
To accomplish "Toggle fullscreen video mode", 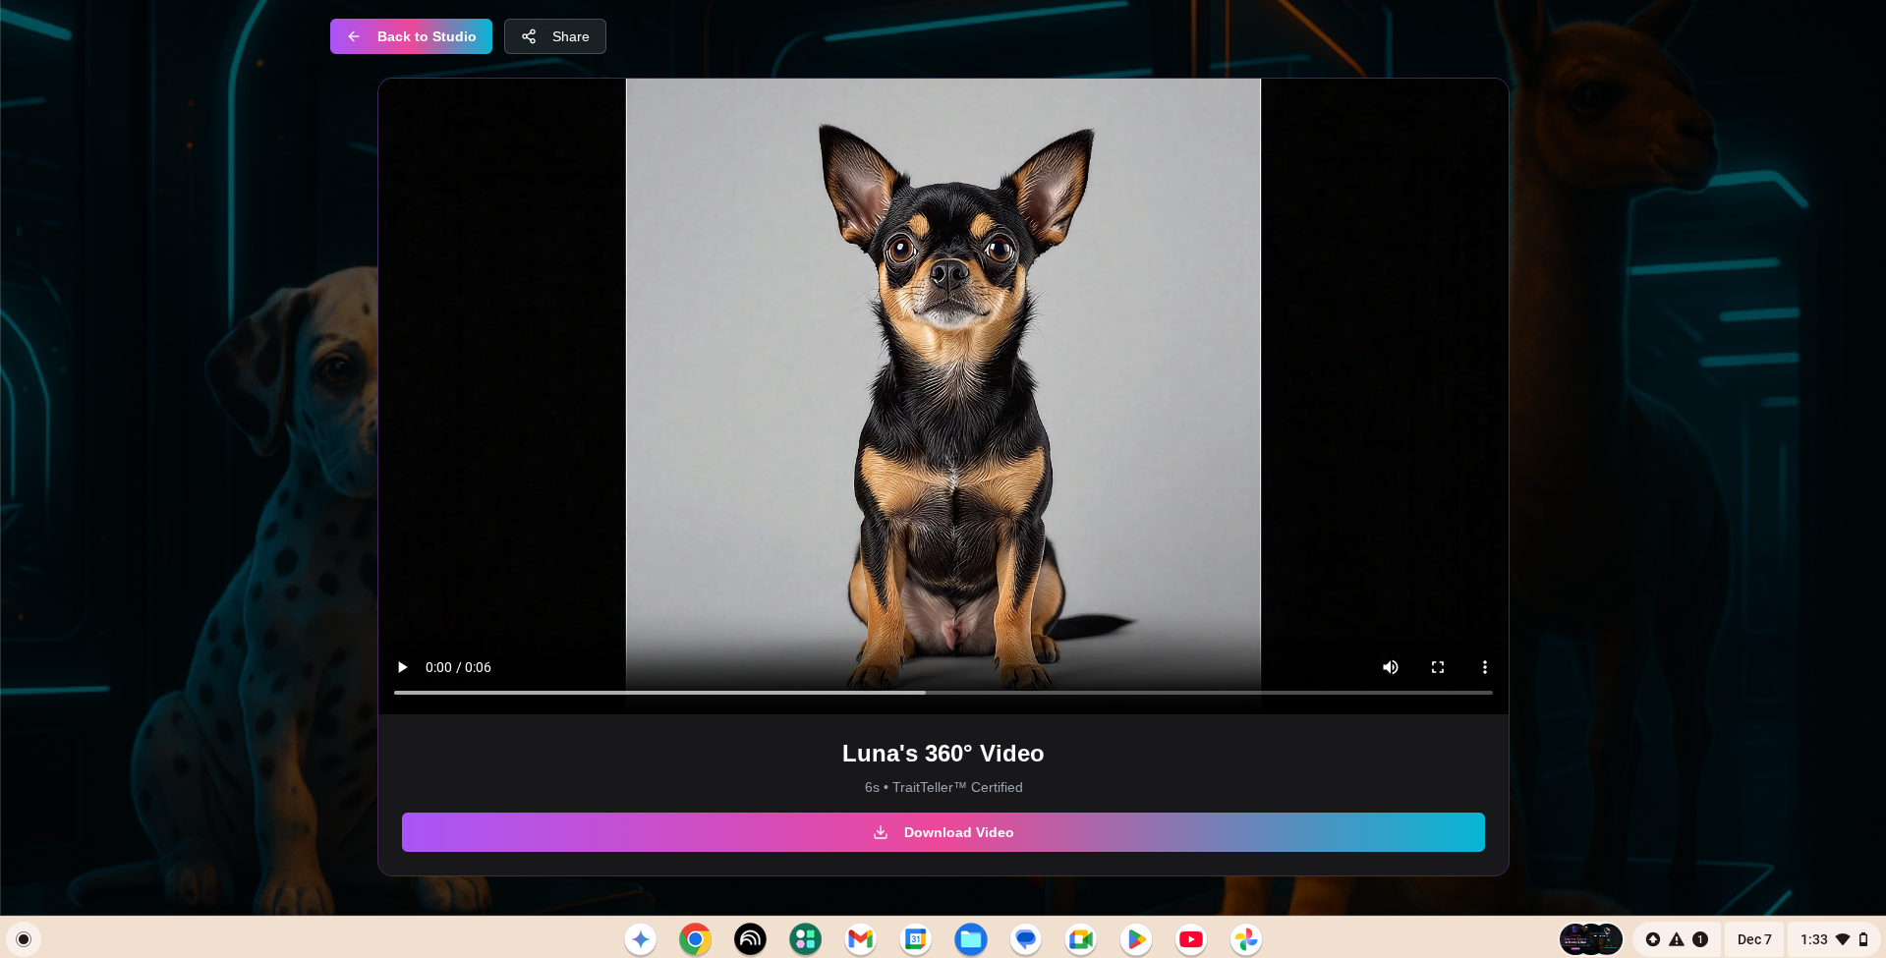I will (1437, 667).
